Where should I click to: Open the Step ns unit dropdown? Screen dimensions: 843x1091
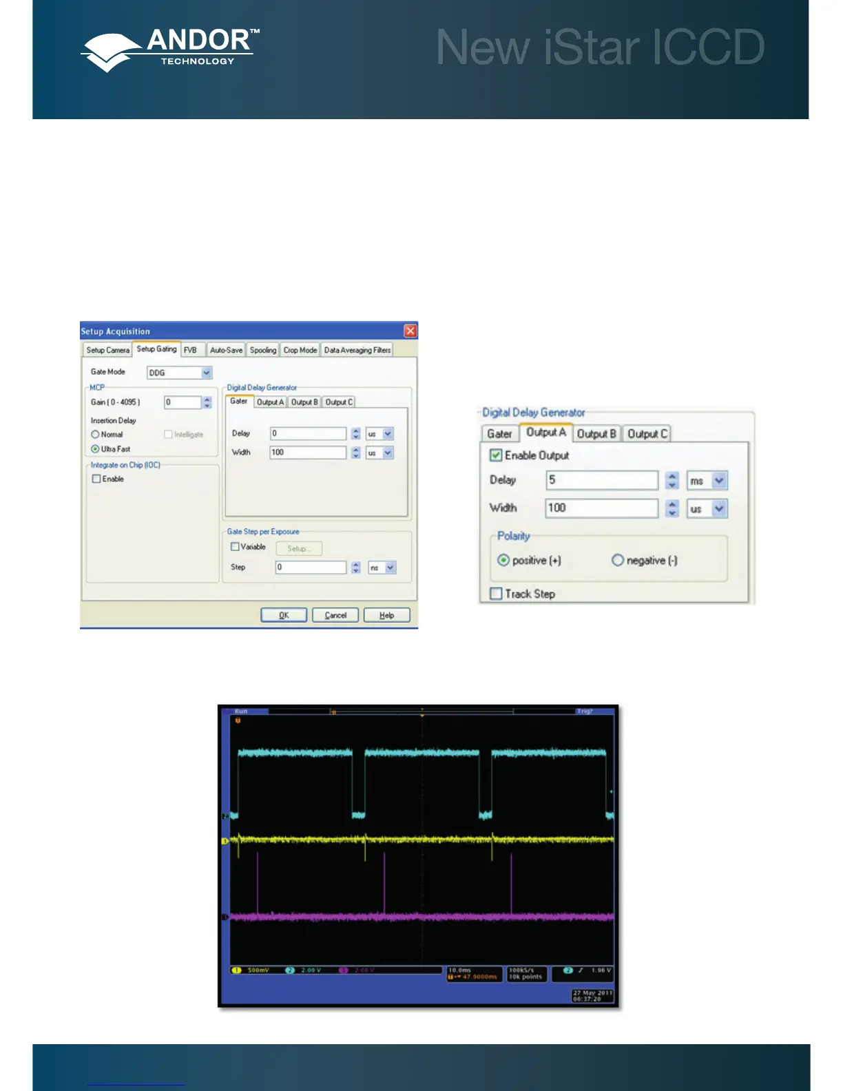click(x=391, y=568)
